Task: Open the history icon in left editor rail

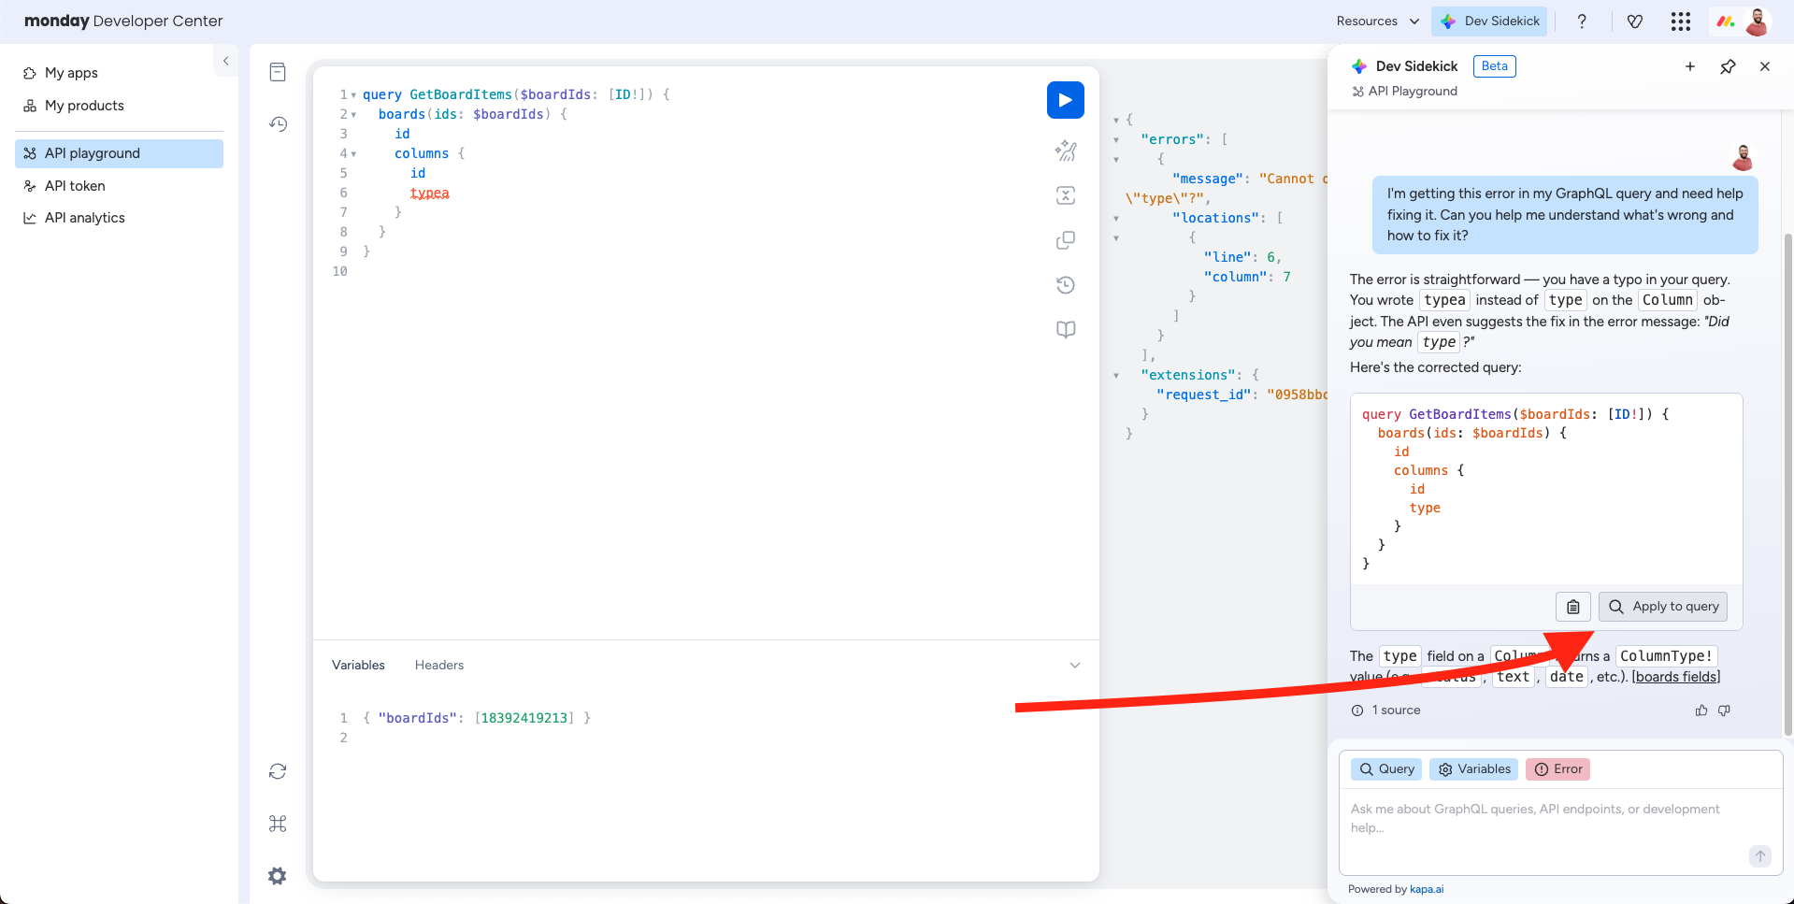Action: click(278, 124)
